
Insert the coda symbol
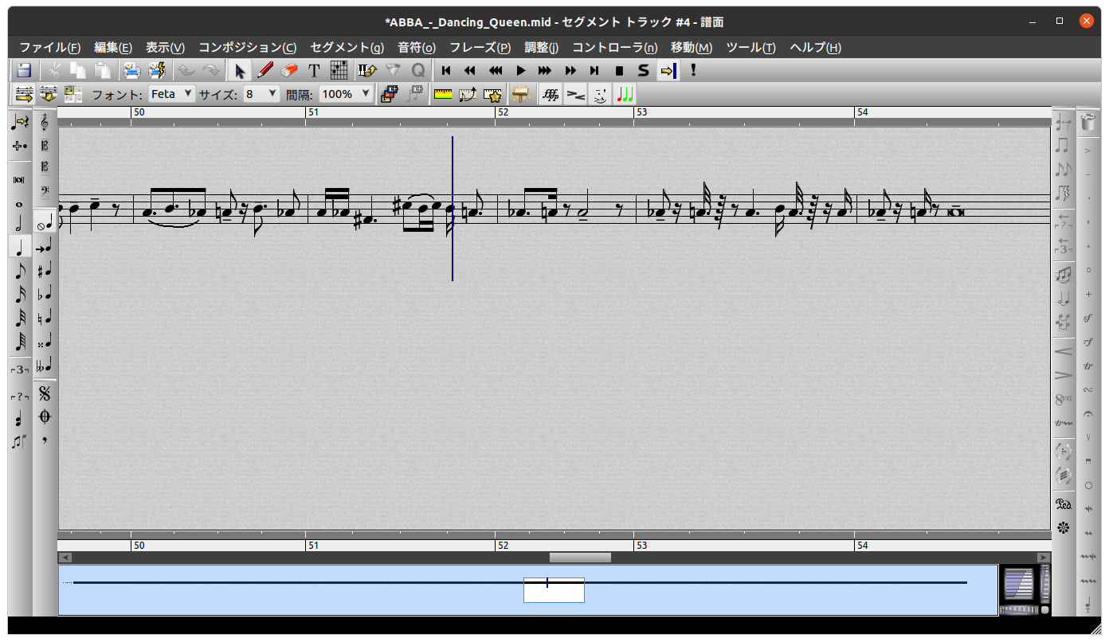tap(45, 417)
